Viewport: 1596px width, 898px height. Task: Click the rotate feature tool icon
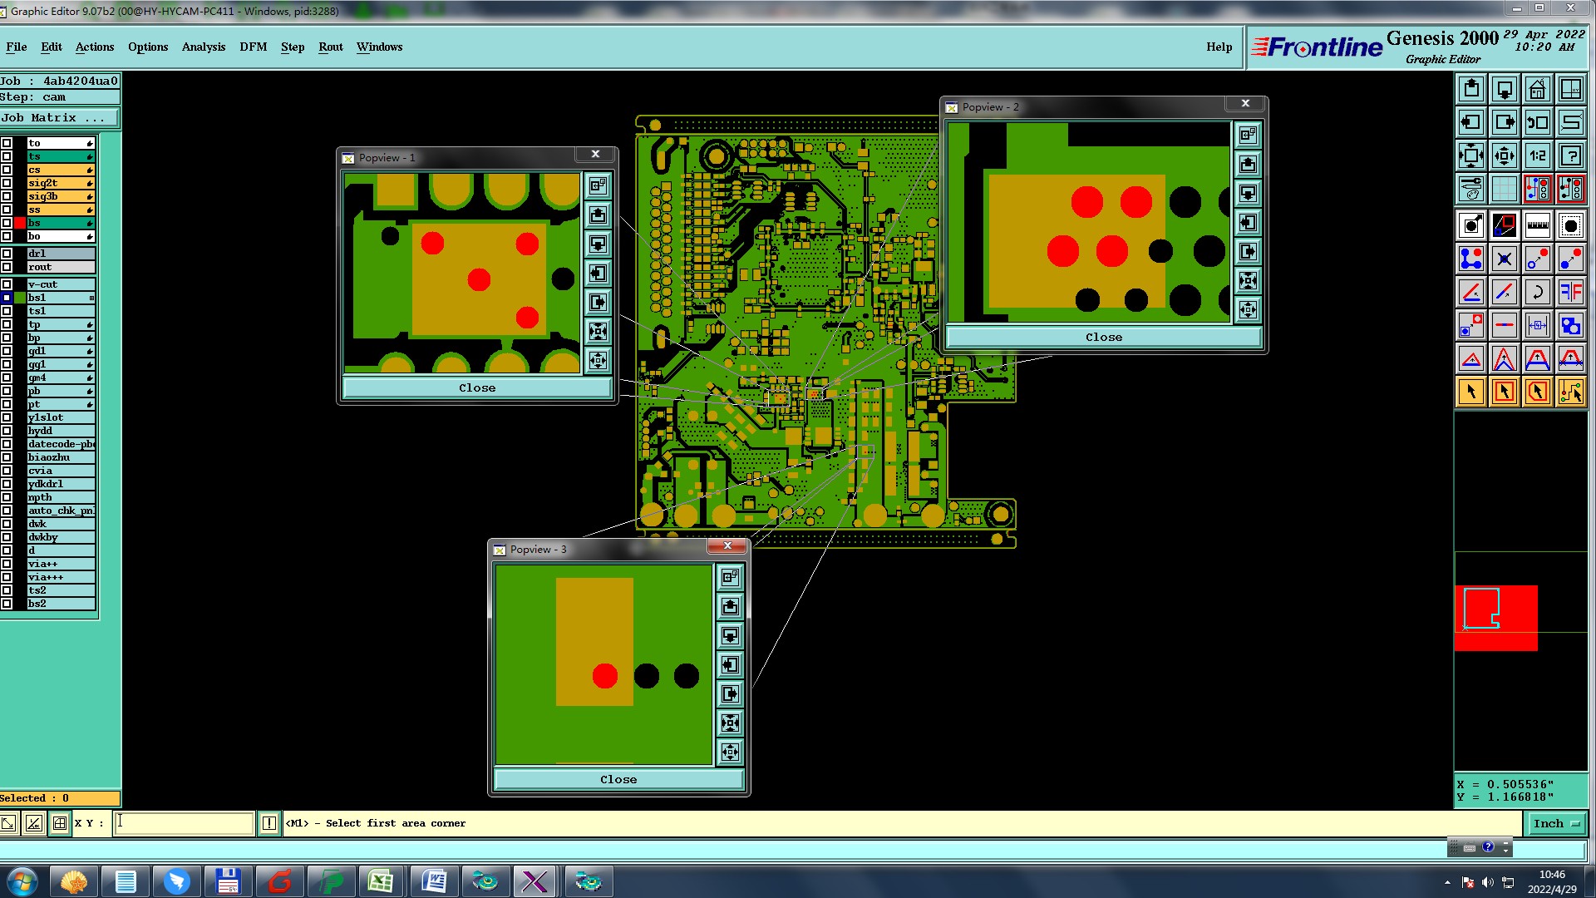[1537, 292]
